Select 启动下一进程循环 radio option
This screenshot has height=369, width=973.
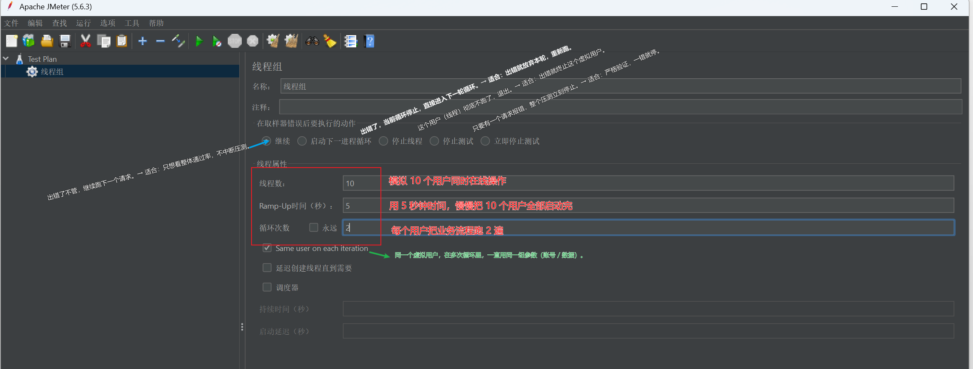pyautogui.click(x=302, y=141)
